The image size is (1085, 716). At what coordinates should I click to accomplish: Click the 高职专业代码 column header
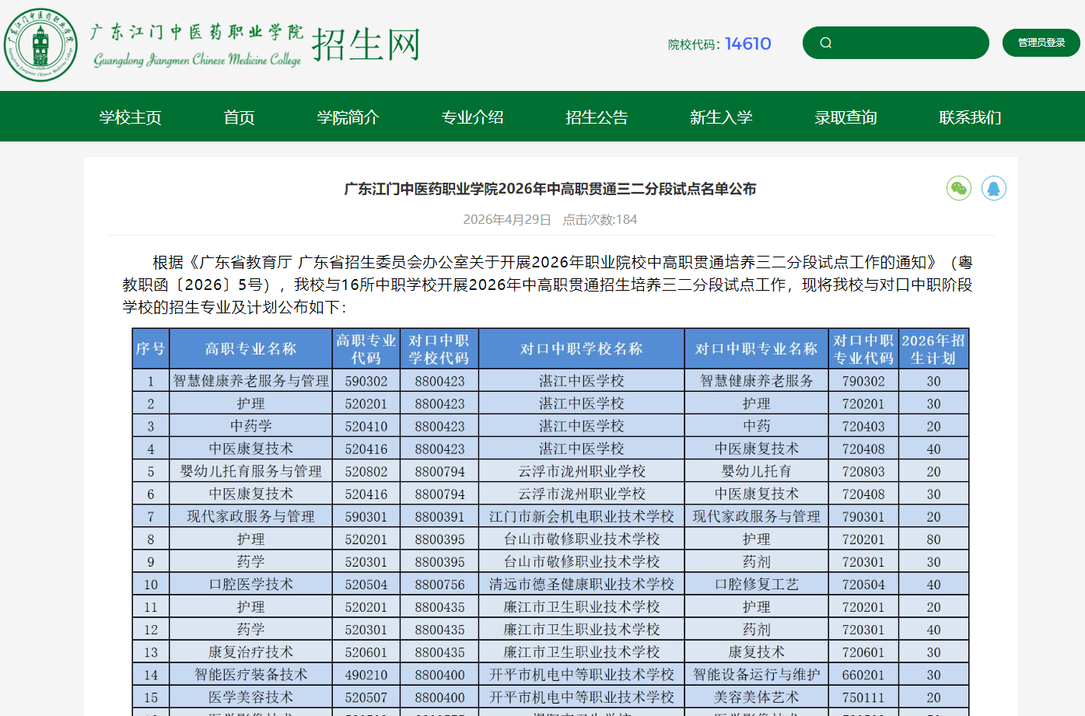click(x=366, y=348)
